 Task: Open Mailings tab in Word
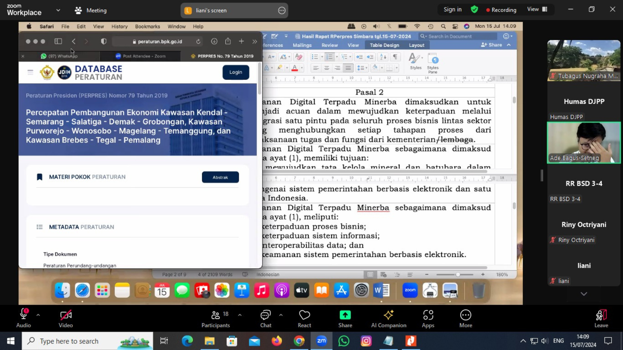point(302,45)
